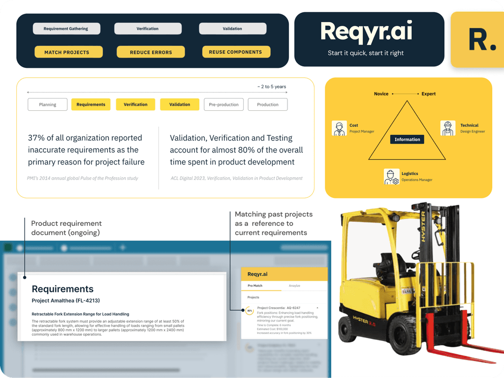Click Project Amalthea (FL-4213) subtitle
This screenshot has height=378, width=504.
click(x=65, y=301)
